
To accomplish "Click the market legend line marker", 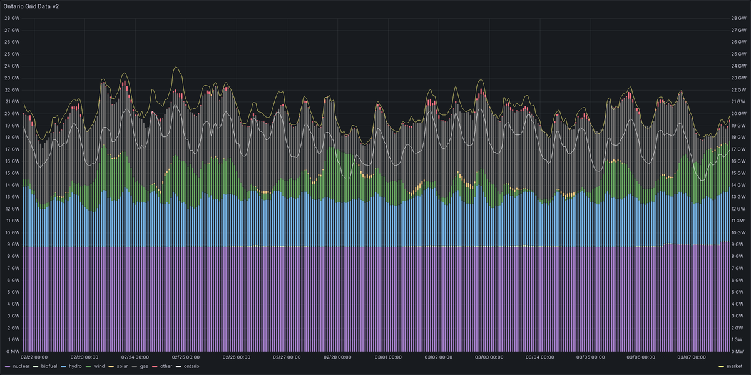I will click(x=721, y=367).
